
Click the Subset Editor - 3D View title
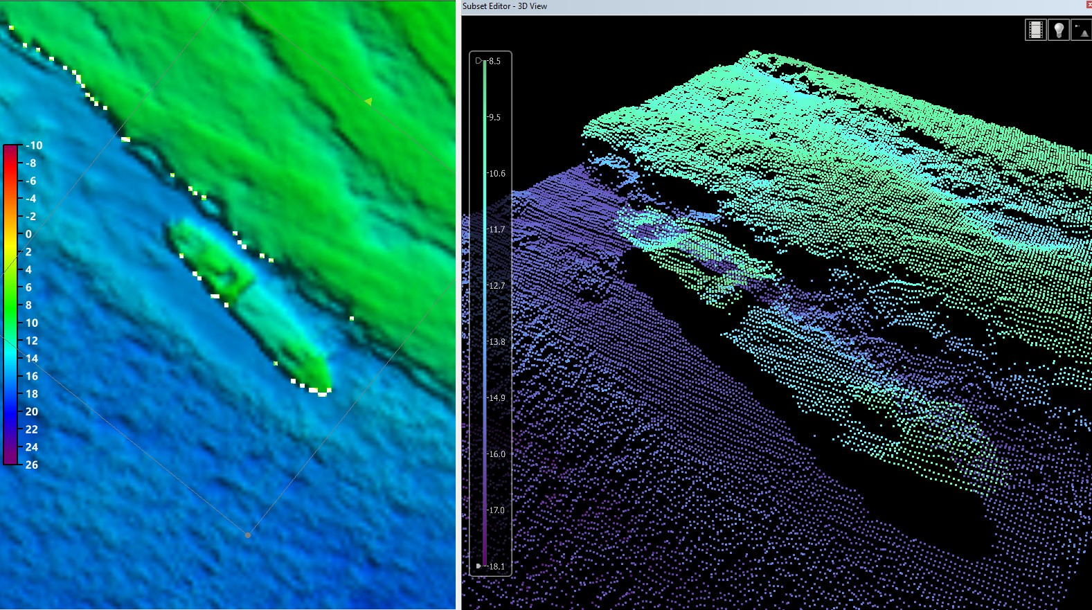coord(505,6)
